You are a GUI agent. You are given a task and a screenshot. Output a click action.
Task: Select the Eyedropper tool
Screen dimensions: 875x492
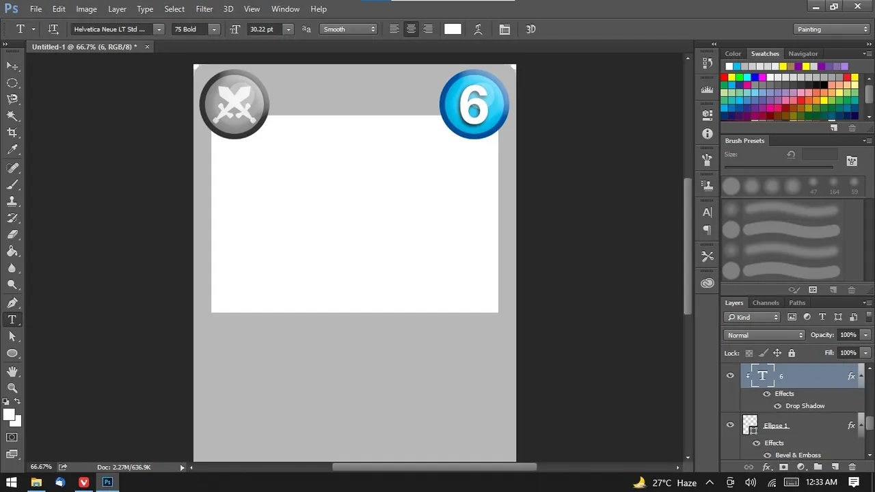click(x=12, y=150)
